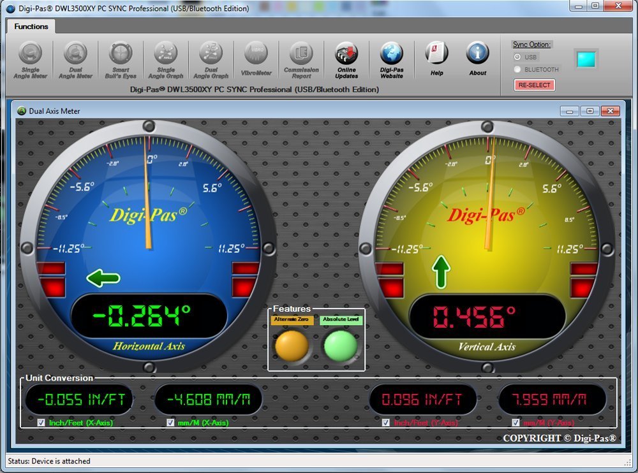
Task: Click the cyan connection status indicator
Action: point(586,59)
